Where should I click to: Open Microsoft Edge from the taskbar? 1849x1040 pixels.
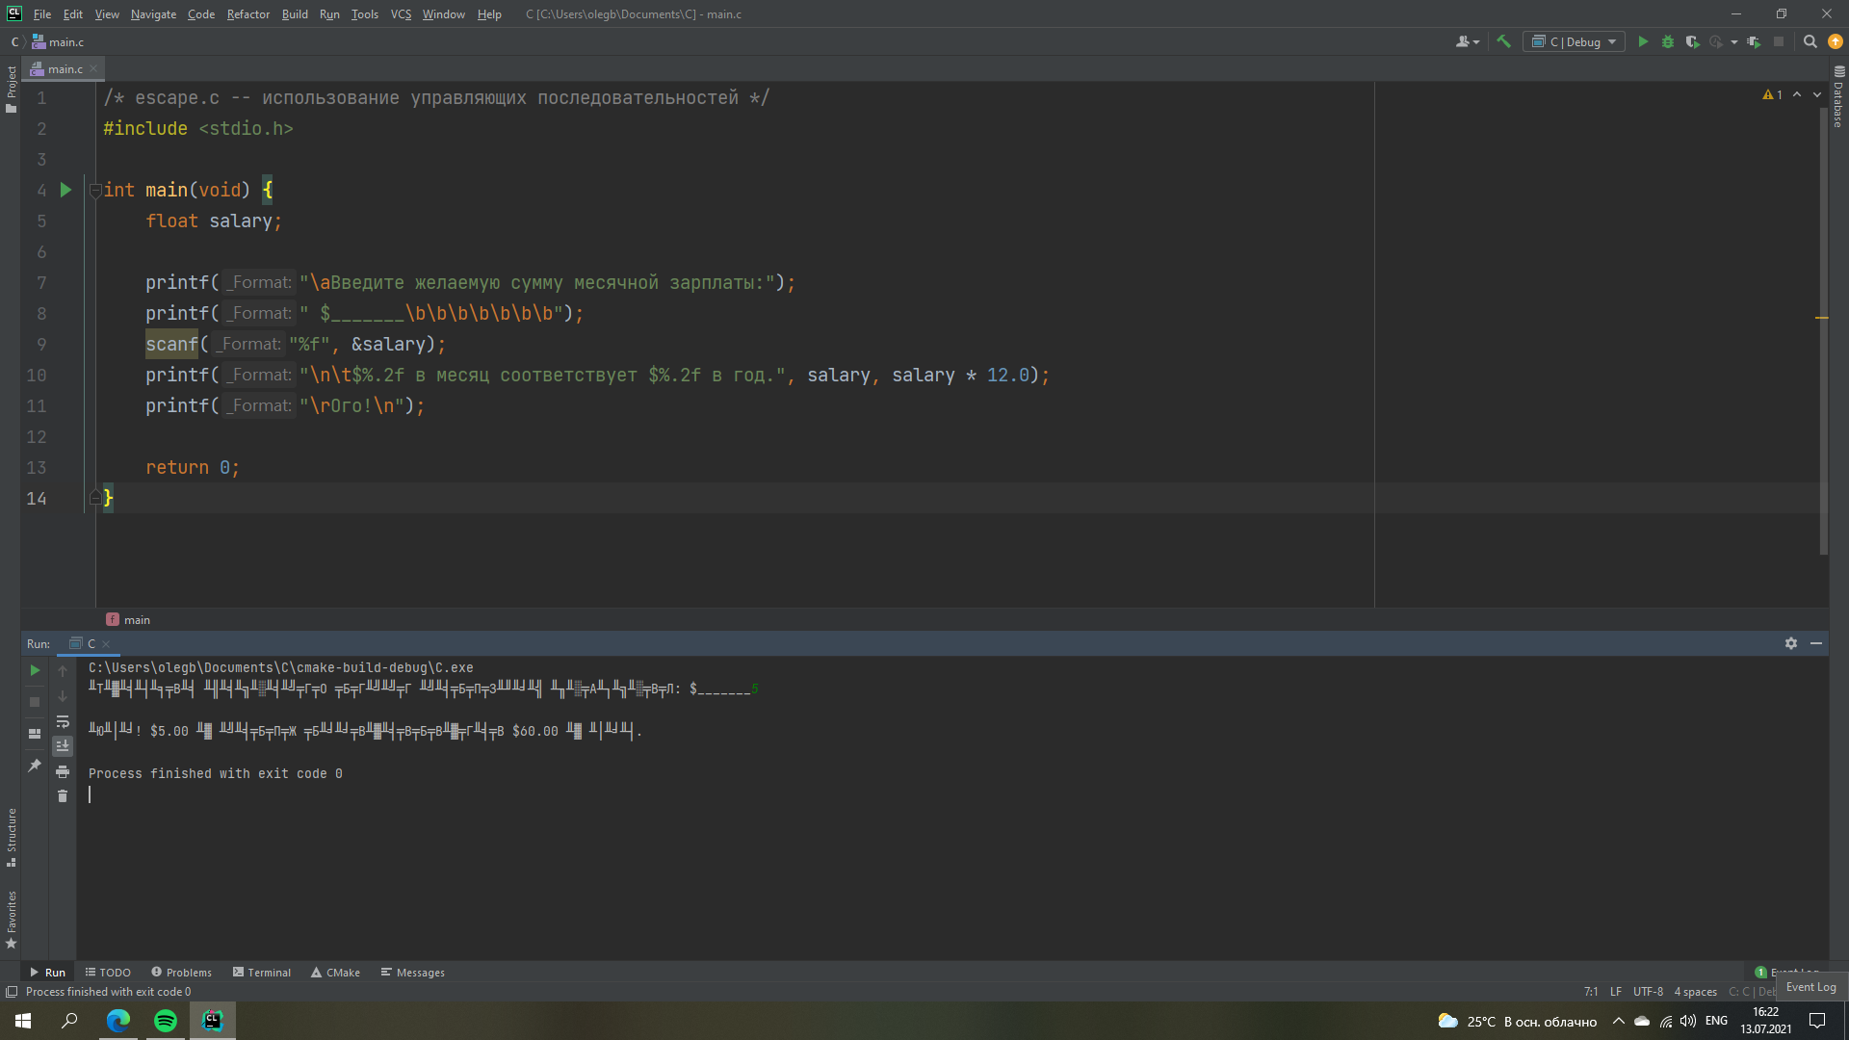point(118,1021)
